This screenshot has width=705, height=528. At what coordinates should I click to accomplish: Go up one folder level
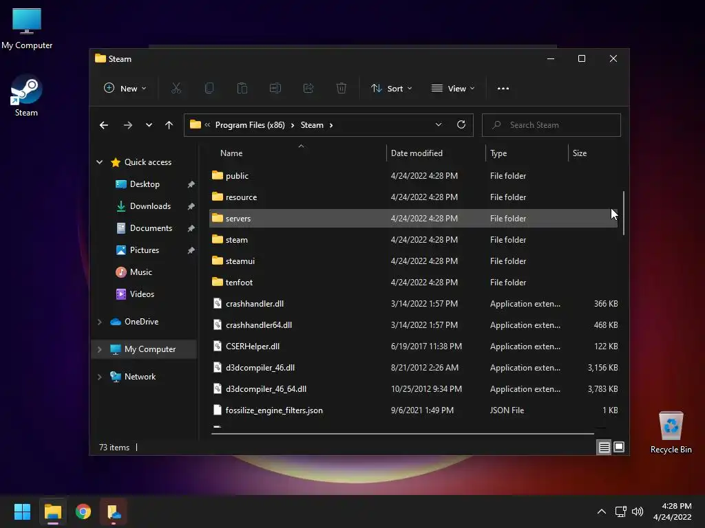[169, 125]
